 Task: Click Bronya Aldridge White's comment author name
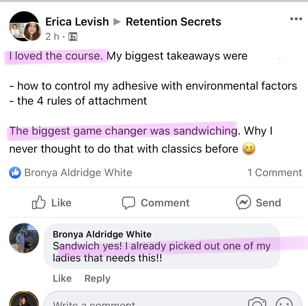click(x=102, y=234)
